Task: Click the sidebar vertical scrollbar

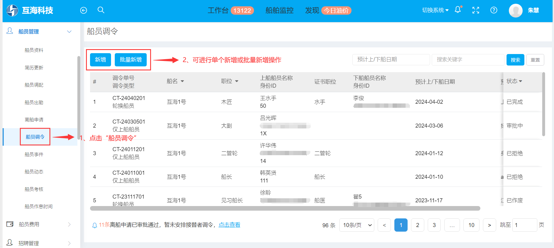Action: click(79, 98)
